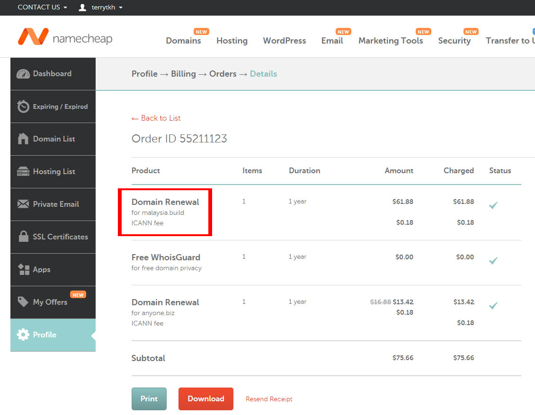Image resolution: width=535 pixels, height=415 pixels.
Task: Open the Email menu
Action: pos(332,41)
